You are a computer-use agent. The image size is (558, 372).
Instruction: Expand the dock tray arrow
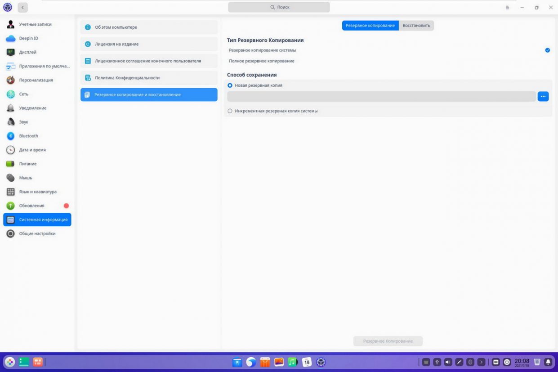pyautogui.click(x=482, y=362)
